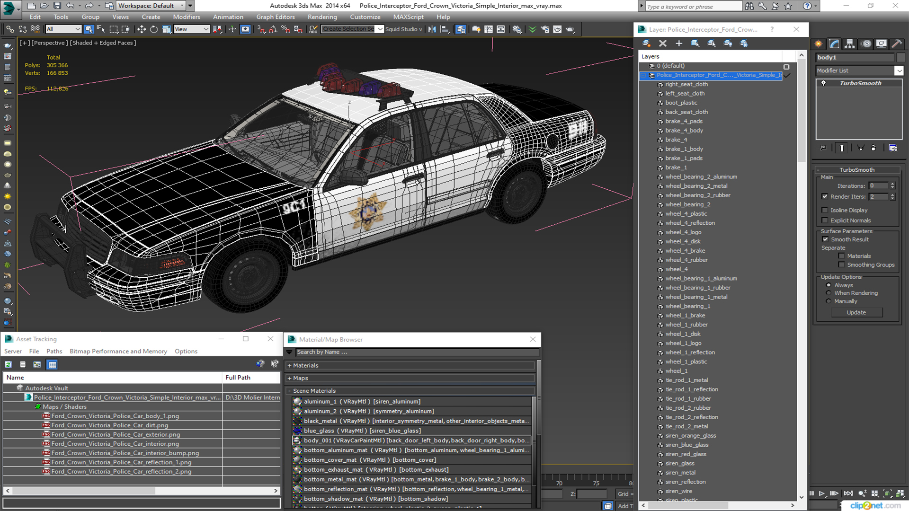Click the Perspective viewport label
The width and height of the screenshot is (909, 511).
[49, 43]
